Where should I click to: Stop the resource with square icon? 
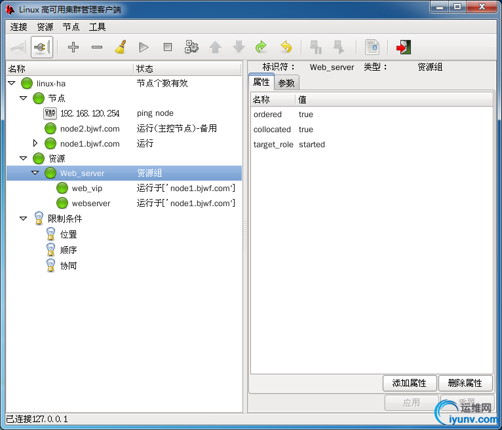click(167, 47)
